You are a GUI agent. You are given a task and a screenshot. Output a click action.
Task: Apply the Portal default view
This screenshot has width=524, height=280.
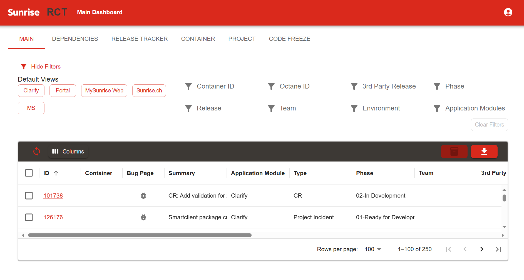[x=63, y=90]
